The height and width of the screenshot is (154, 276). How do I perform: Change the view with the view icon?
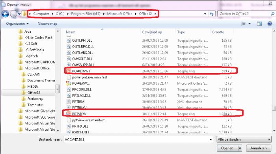243,24
